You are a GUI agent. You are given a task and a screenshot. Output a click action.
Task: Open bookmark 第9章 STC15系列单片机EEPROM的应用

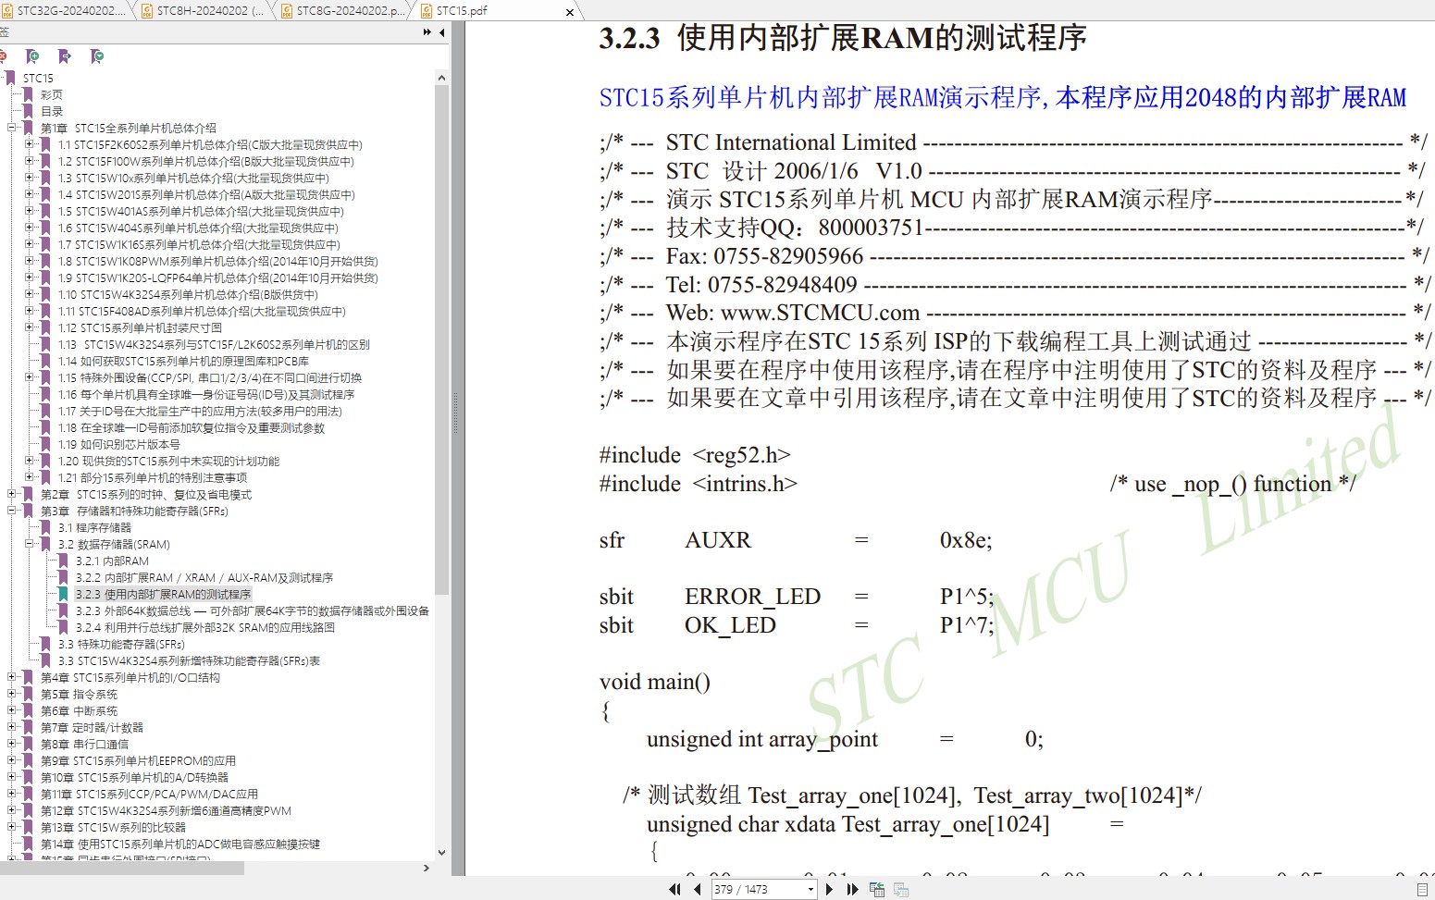point(138,760)
